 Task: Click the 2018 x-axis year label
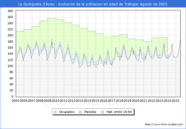[x=120, y=101]
